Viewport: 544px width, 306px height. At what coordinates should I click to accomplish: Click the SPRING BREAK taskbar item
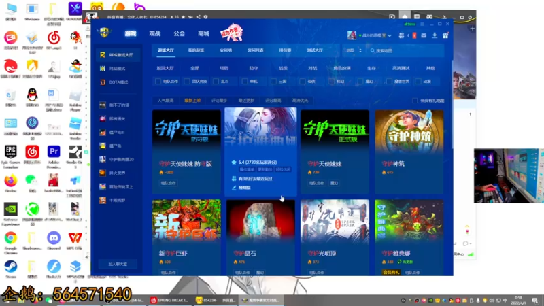click(169, 300)
